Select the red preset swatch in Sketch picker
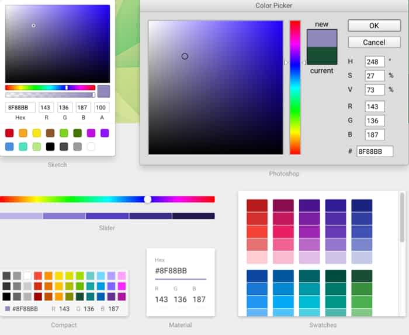The width and height of the screenshot is (409, 335). coord(9,133)
